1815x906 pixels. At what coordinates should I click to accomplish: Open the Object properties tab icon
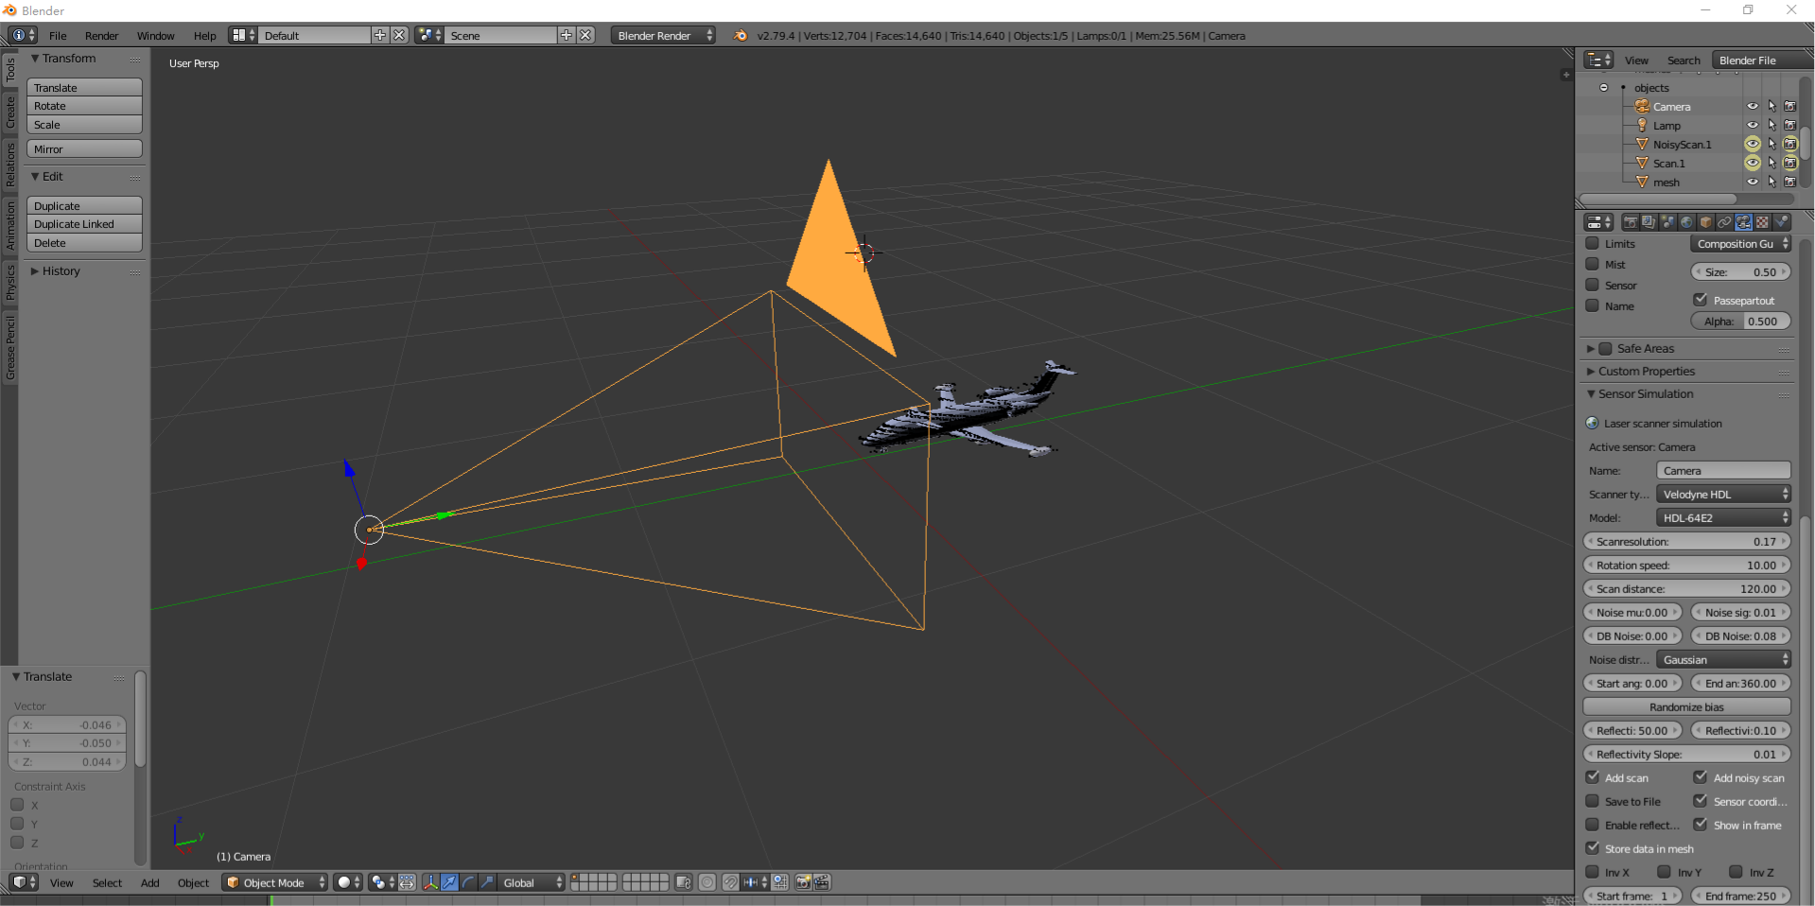point(1705,222)
